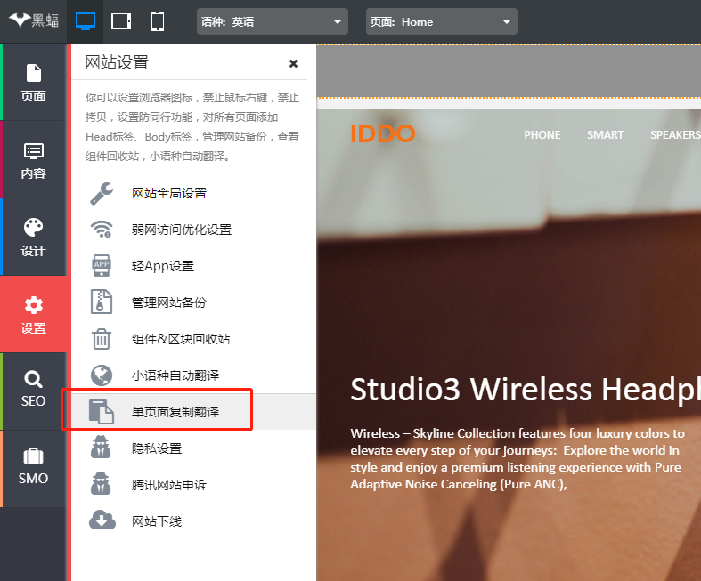Open the 内容 tab in sidebar
Screen dimensions: 701x581
(x=34, y=160)
